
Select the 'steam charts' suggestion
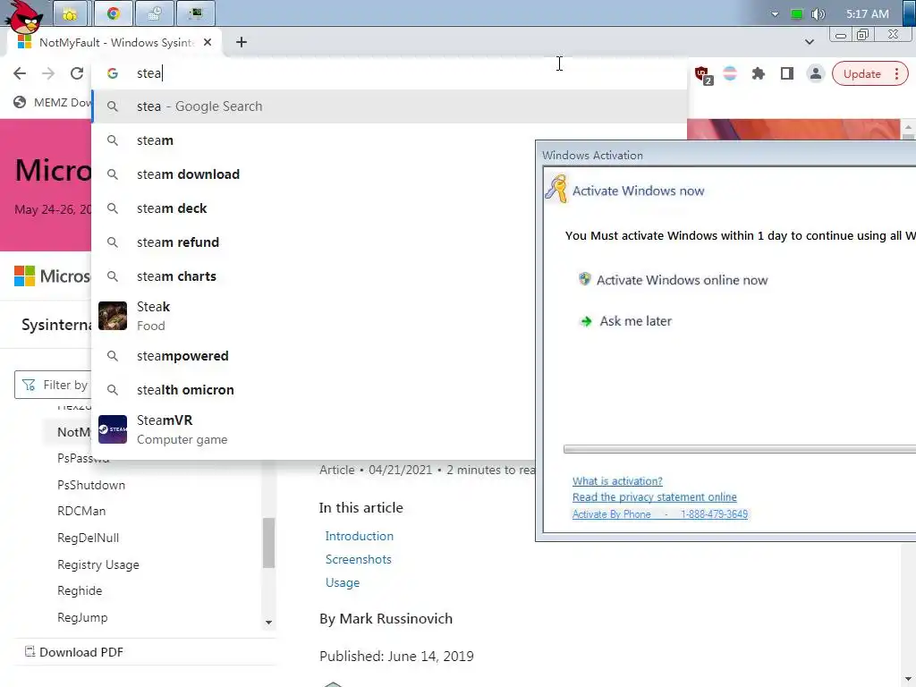pyautogui.click(x=314, y=276)
